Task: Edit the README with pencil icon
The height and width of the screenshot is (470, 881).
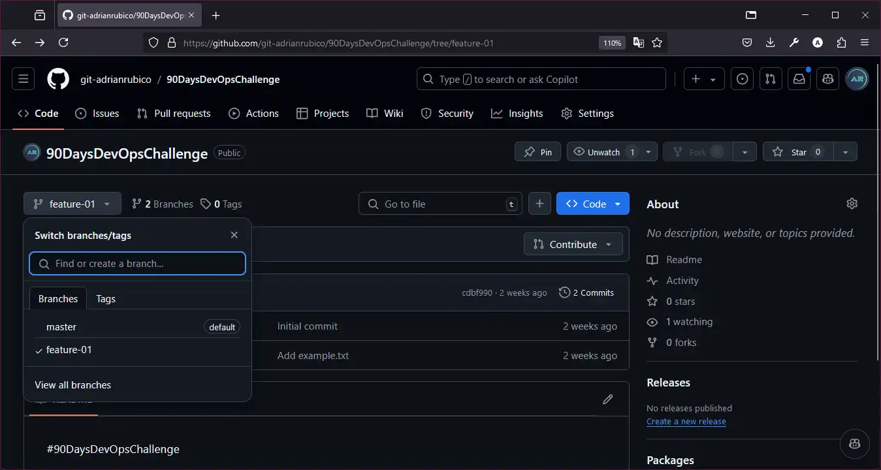Action: tap(608, 399)
